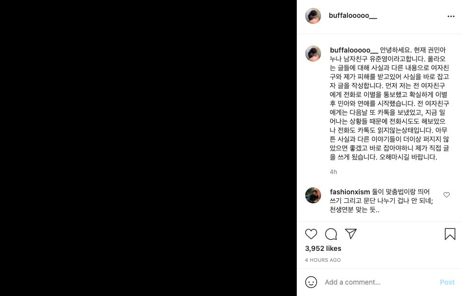Like the fashionxism comment with the small heart
Image resolution: width=462 pixels, height=296 pixels.
coord(447,195)
